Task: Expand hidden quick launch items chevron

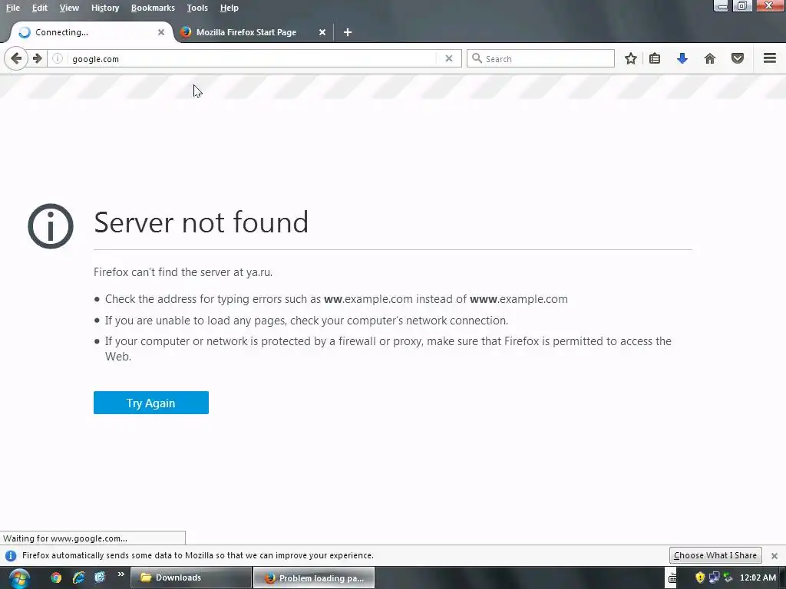Action: [121, 574]
